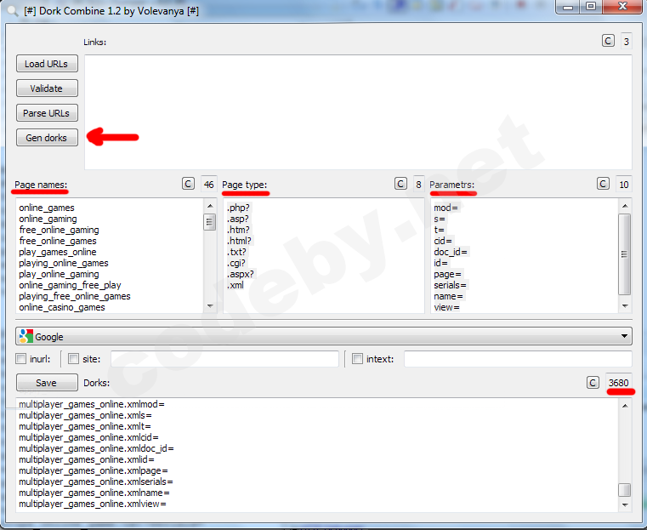Click into the site: text field

(224, 359)
